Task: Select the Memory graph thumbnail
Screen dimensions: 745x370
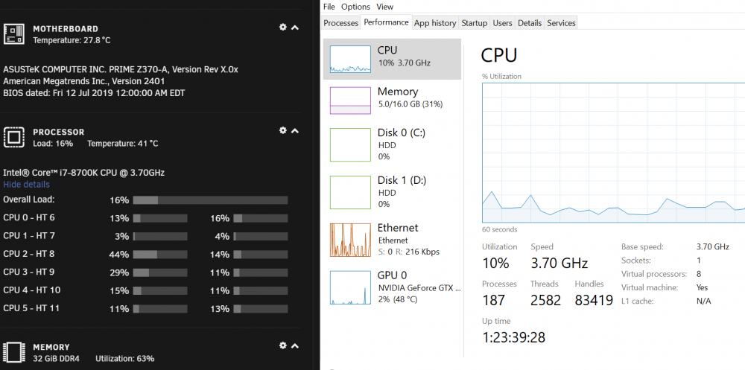Action: point(350,101)
